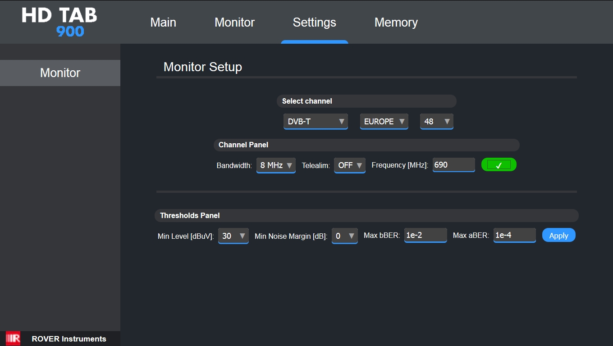
Task: Focus the Max aBER field showing 1e-4
Action: (x=515, y=235)
